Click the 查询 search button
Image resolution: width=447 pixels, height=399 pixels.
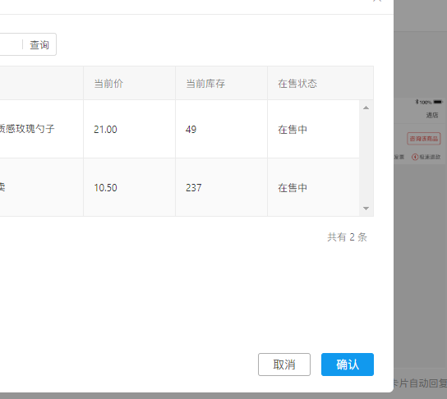(x=39, y=44)
